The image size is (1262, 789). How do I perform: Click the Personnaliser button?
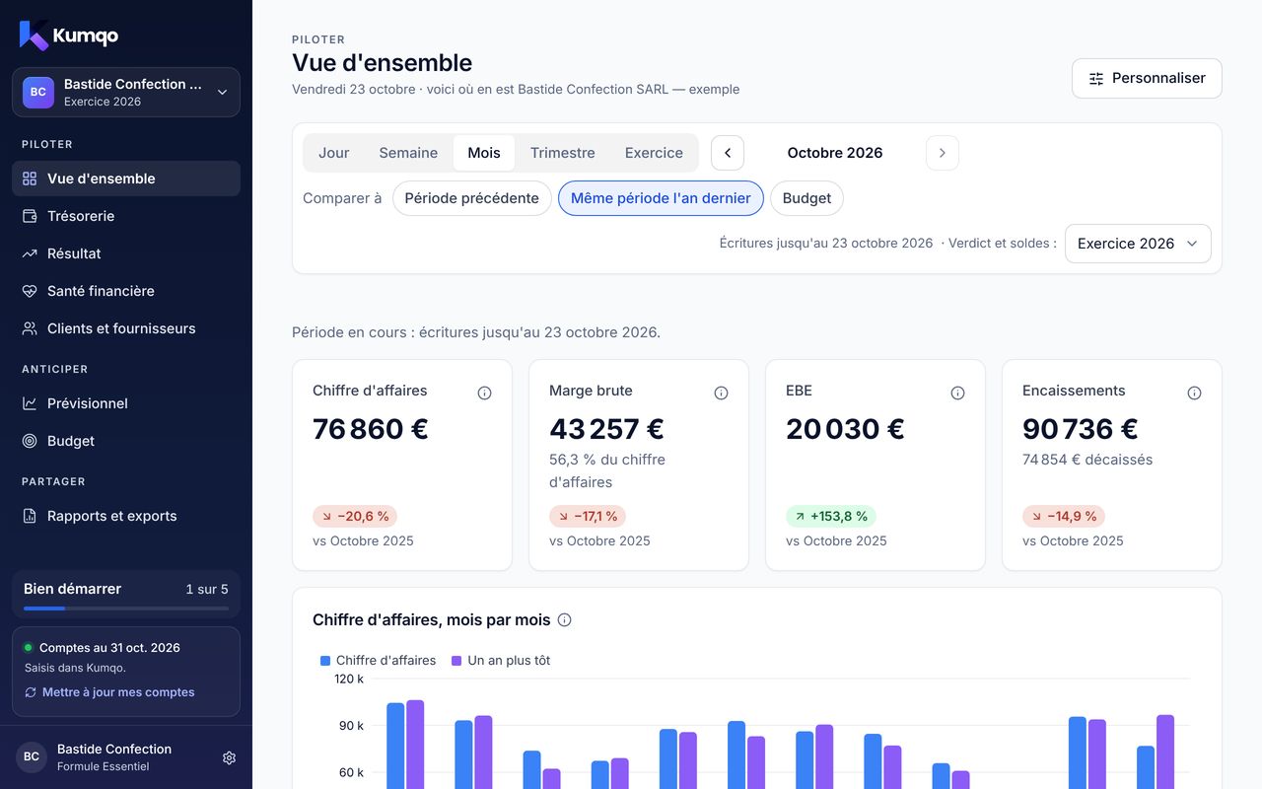[x=1147, y=78]
